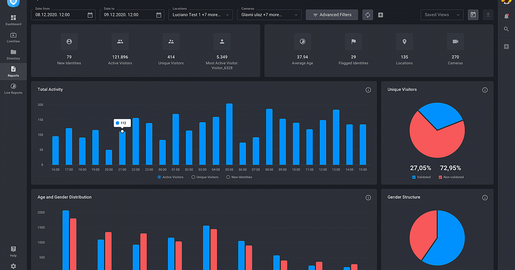Select LiveView in the left sidebar
Viewport: 515px width, 270px height.
click(13, 37)
